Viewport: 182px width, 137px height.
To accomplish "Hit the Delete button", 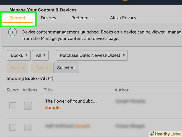I will (42, 68).
